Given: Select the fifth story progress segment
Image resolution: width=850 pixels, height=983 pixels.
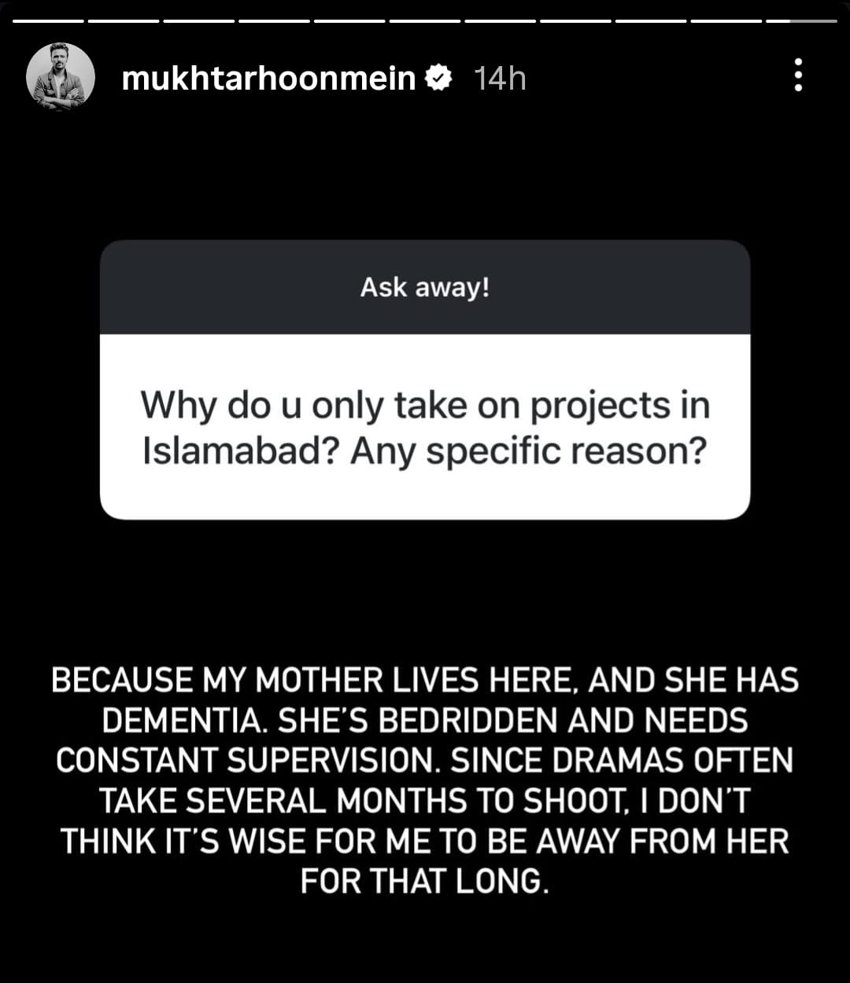Looking at the screenshot, I should point(350,20).
